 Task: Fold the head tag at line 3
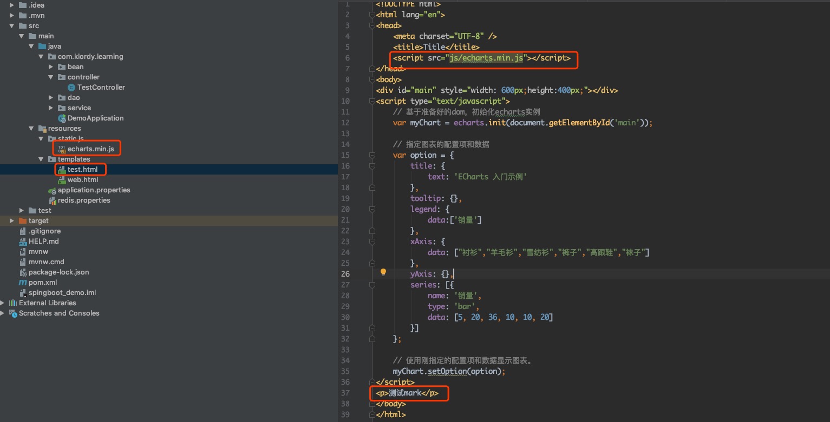tap(372, 25)
